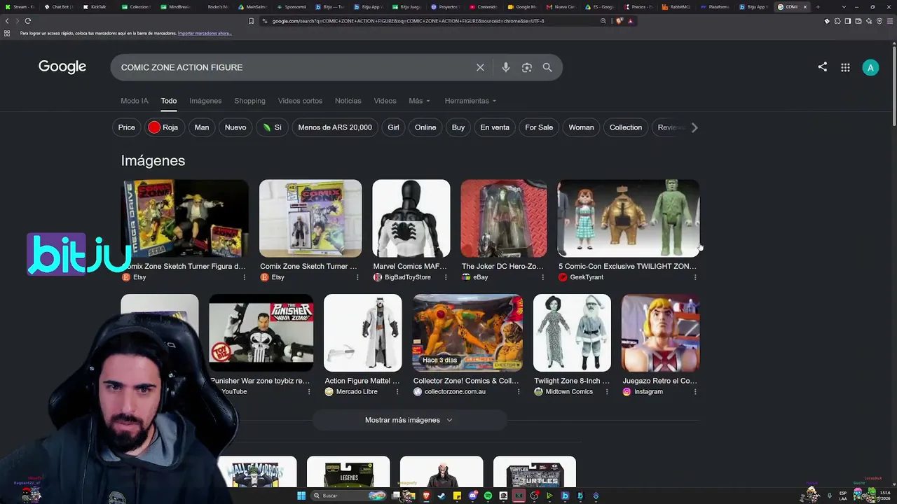Apply the Sí filter chip

(x=272, y=127)
